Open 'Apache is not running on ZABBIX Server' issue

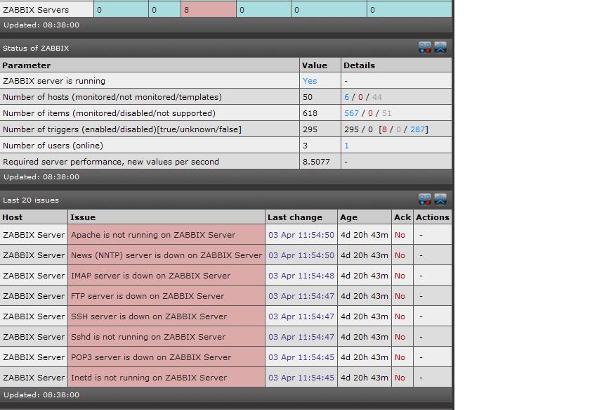click(153, 235)
